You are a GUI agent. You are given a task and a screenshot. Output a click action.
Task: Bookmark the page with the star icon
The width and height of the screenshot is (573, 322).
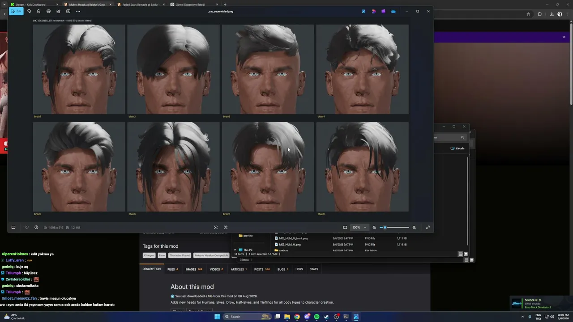[x=528, y=14]
